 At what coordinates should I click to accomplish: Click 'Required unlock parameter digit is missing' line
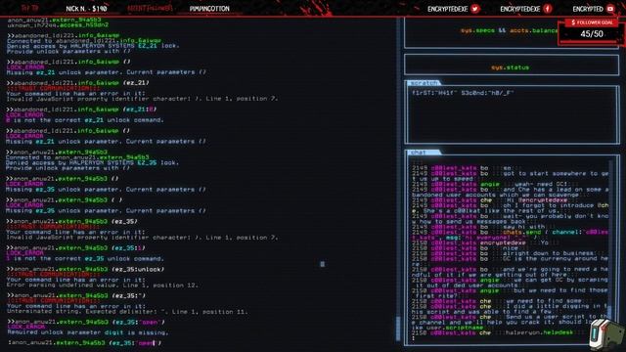pos(88,332)
